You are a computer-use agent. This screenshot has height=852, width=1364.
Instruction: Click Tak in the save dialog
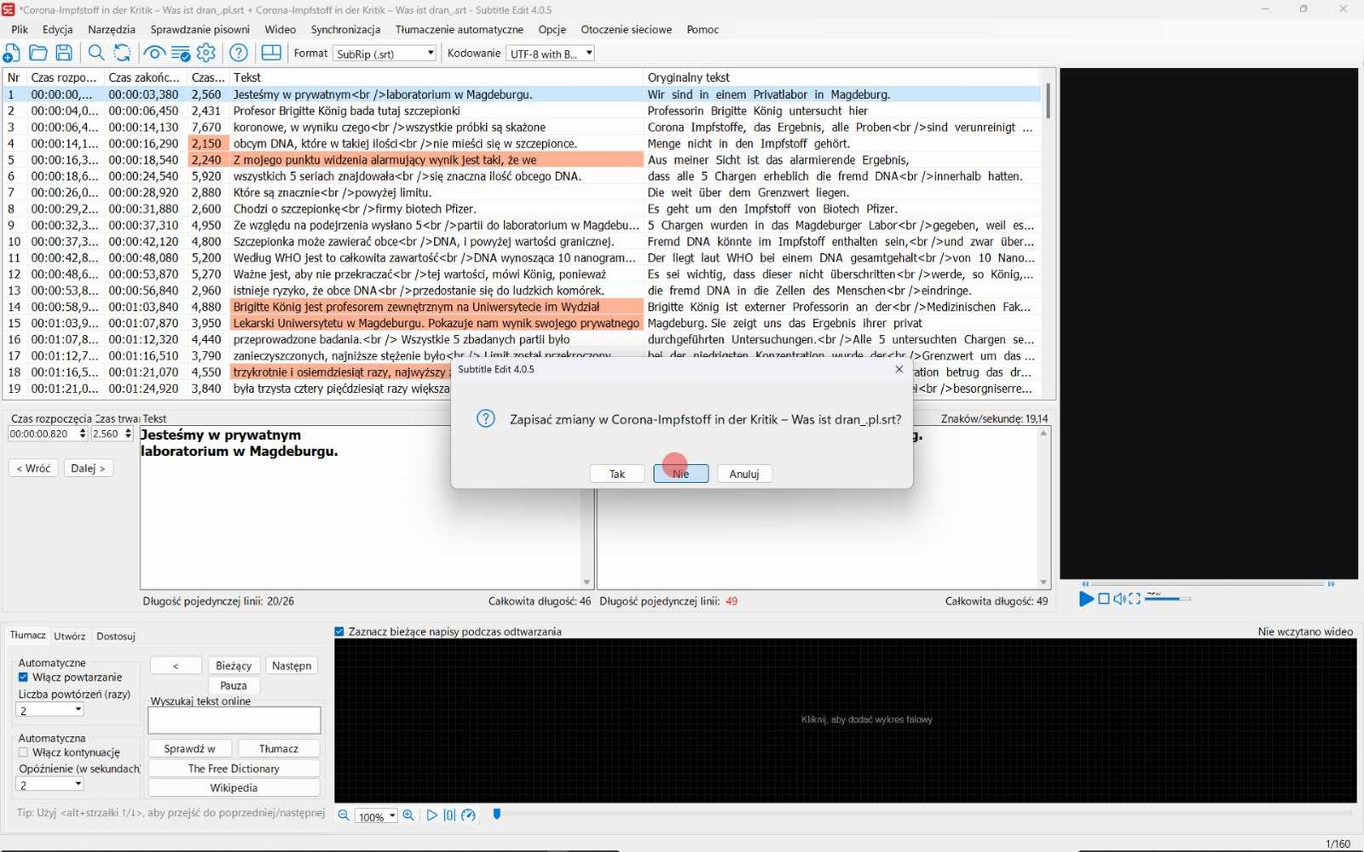(x=617, y=474)
